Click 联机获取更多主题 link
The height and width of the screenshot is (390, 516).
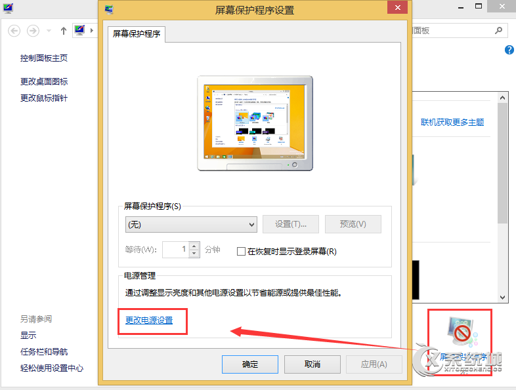pos(452,123)
